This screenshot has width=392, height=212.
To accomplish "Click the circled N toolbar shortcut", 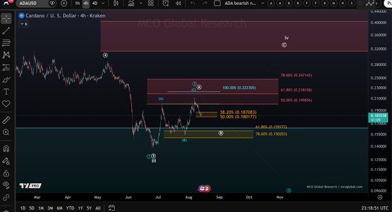I will coord(343,3).
